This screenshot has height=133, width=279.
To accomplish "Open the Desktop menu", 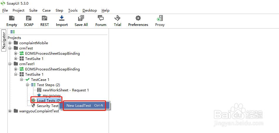I will coord(90,10).
